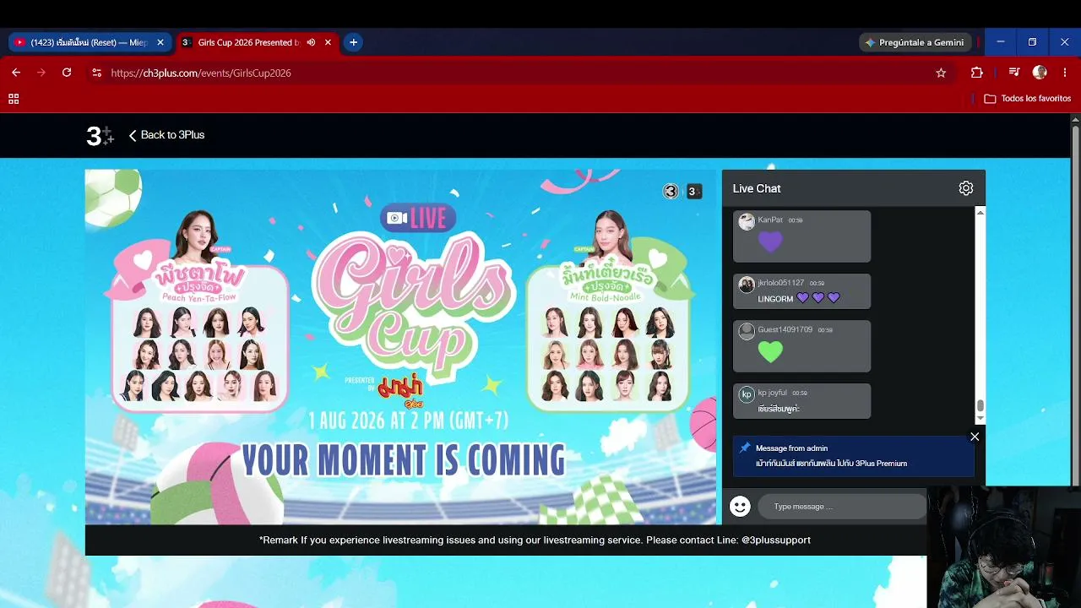Switch to the YouTube (1423) tab
This screenshot has width=1081, height=608.
coord(88,42)
